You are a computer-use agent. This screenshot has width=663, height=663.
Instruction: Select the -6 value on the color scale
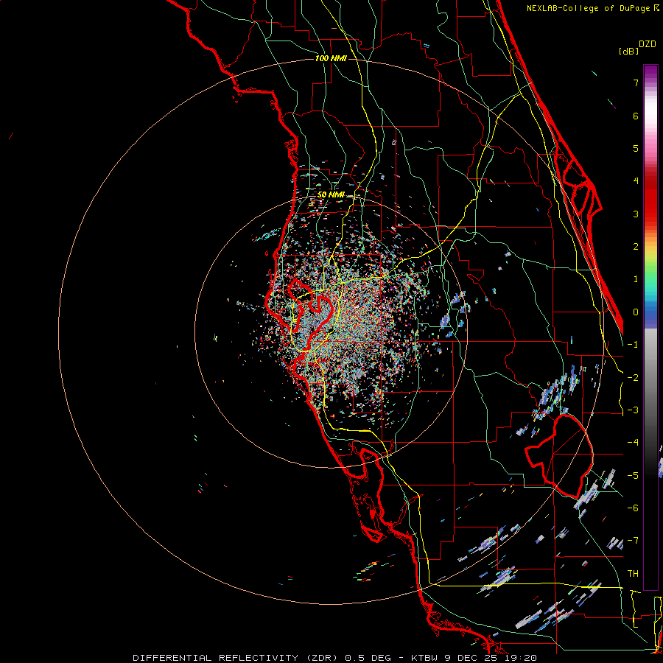[x=633, y=508]
